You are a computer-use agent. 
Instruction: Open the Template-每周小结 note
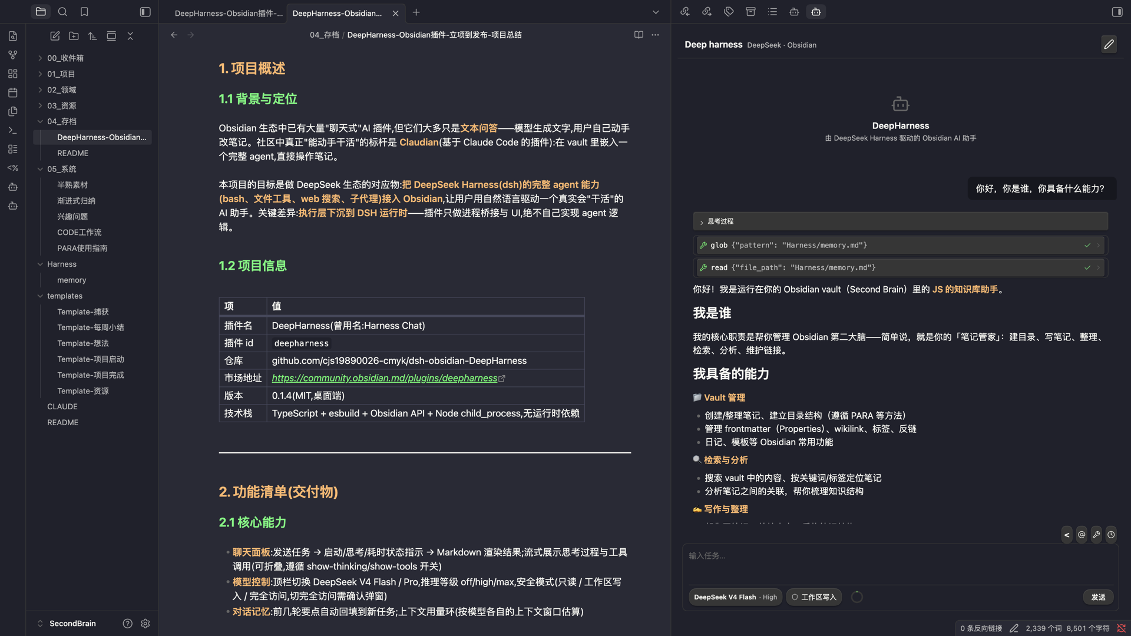tap(90, 327)
